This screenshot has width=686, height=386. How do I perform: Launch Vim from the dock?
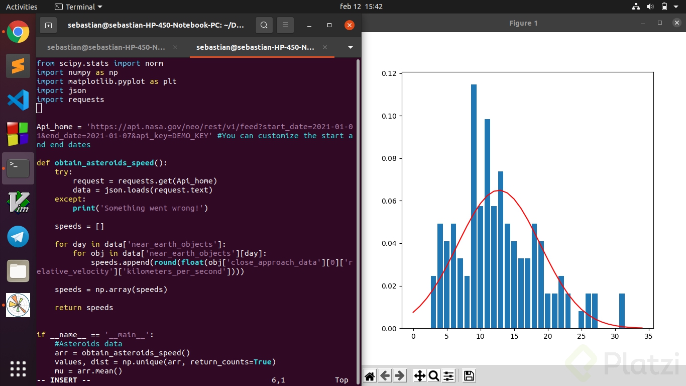(18, 203)
